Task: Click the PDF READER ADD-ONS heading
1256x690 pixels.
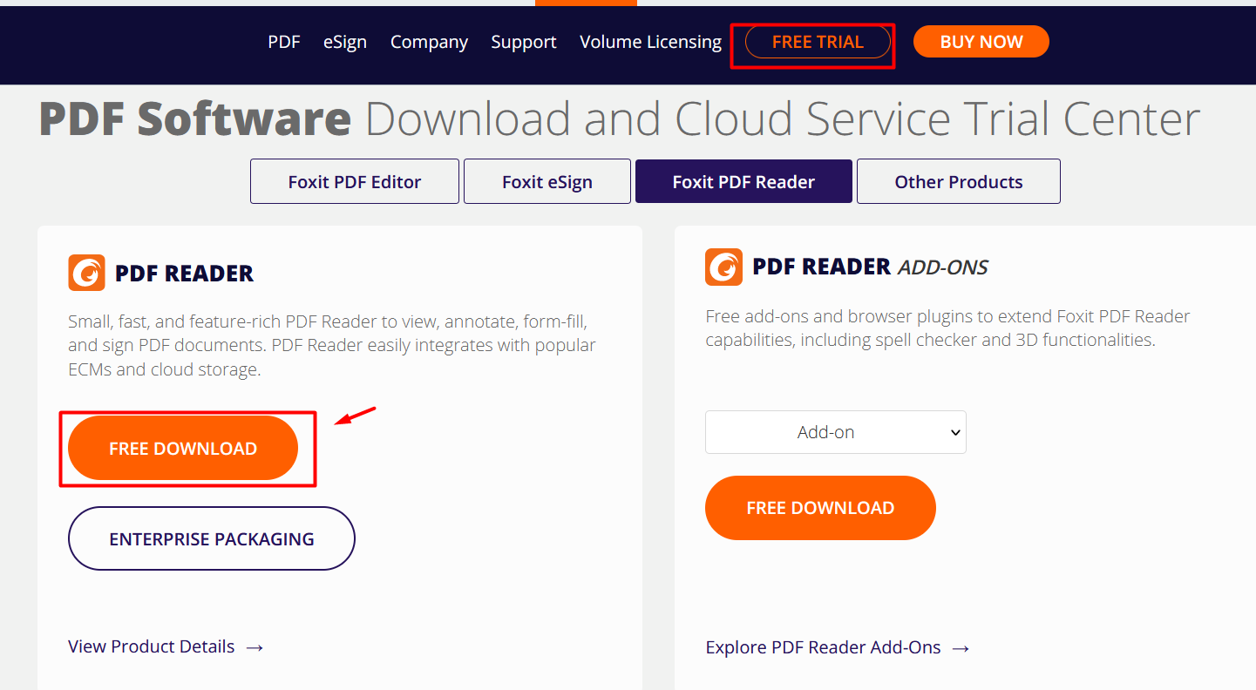Action: tap(870, 267)
